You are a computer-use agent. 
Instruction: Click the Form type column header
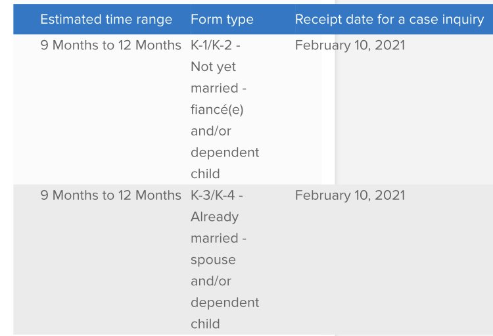pos(222,20)
